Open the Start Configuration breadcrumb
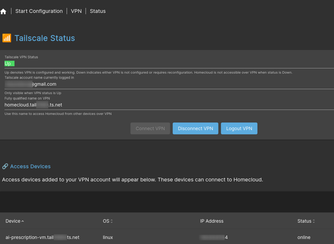Image resolution: width=334 pixels, height=244 pixels. point(39,11)
